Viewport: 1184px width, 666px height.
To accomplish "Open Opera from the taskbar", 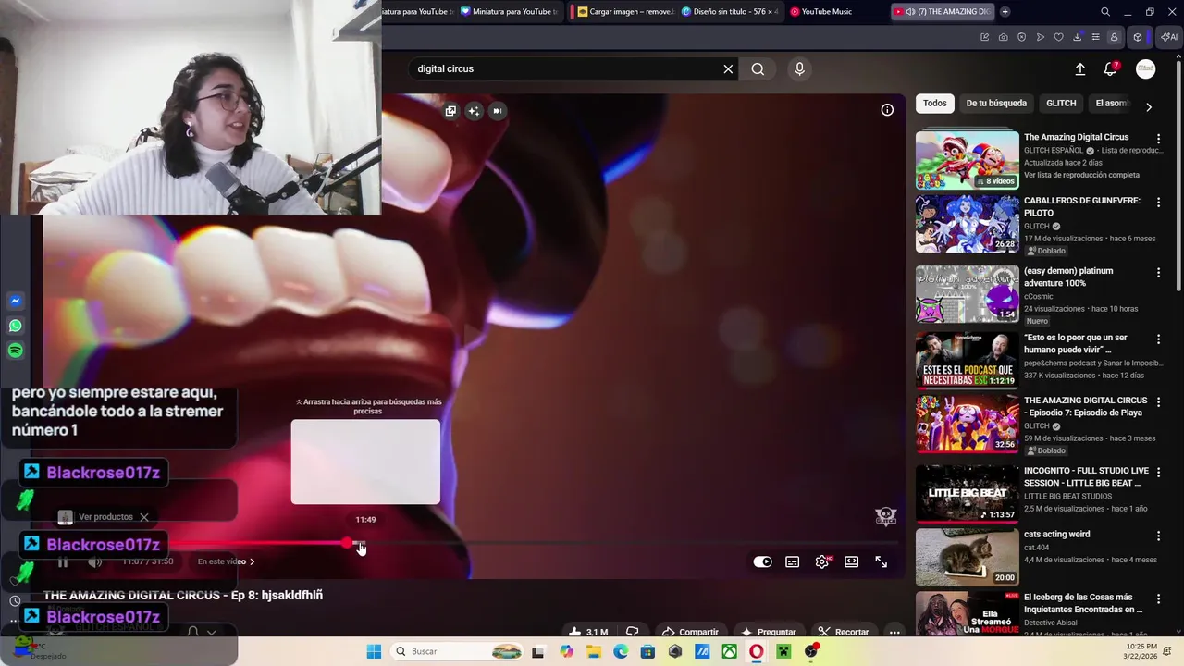I will click(756, 651).
